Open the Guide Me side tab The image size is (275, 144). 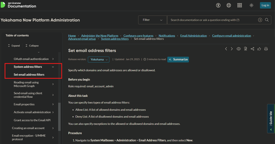[x=271, y=119]
